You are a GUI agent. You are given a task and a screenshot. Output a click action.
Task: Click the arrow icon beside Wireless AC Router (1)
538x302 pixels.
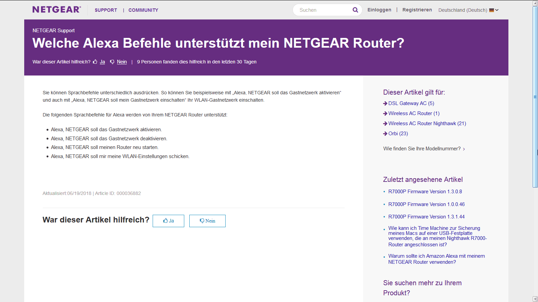(385, 113)
